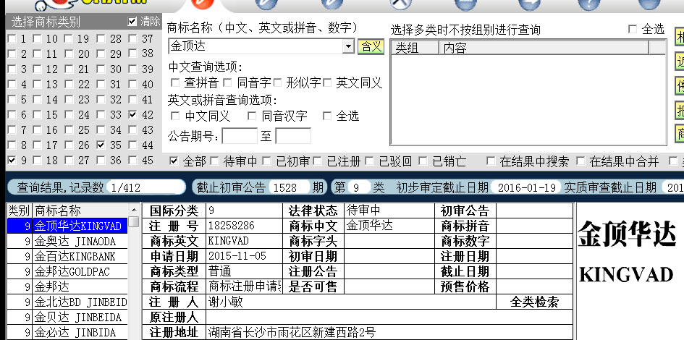Select result row 金顶华达KINGVAD

[67, 226]
